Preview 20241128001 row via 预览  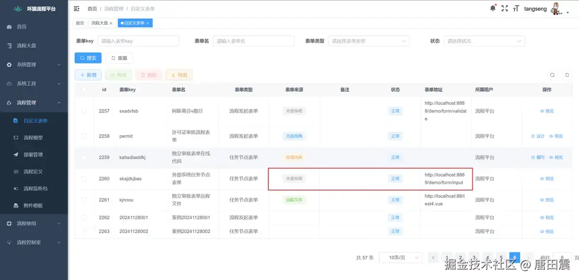pos(547,218)
